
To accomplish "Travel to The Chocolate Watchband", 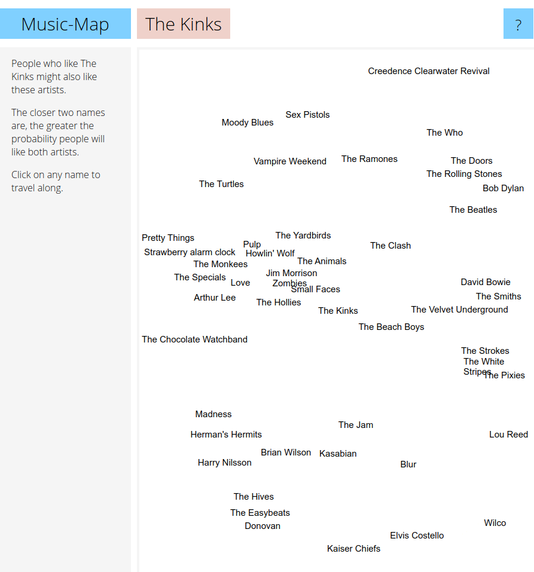I will pos(194,339).
